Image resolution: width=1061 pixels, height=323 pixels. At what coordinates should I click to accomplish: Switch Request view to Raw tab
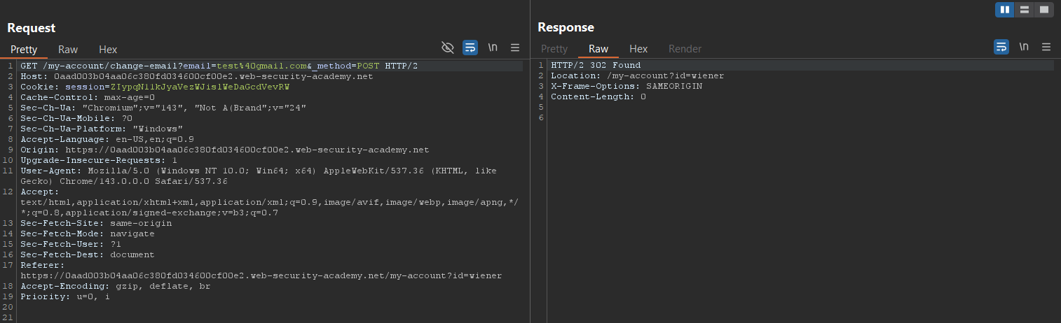68,50
